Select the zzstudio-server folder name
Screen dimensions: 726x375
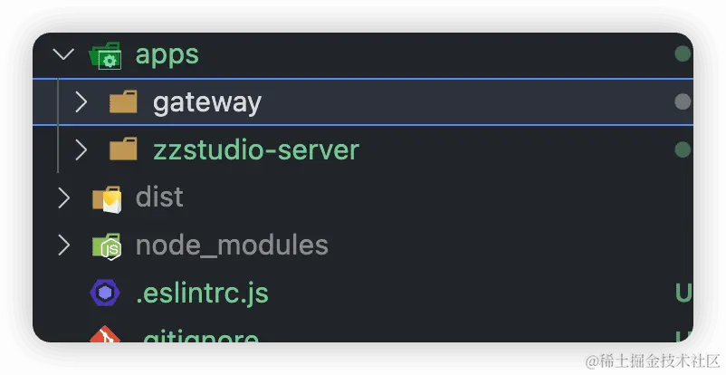click(x=256, y=149)
